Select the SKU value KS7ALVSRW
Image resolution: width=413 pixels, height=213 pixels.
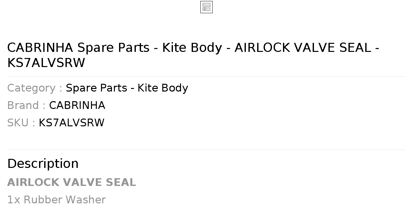coord(72,123)
